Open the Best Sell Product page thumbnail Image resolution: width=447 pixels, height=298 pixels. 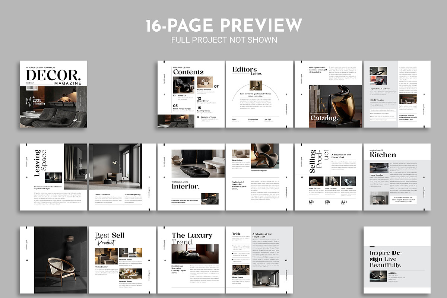(122, 260)
